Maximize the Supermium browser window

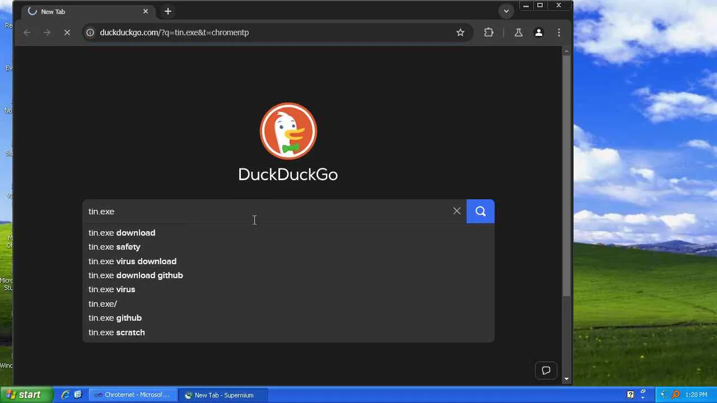coord(540,6)
